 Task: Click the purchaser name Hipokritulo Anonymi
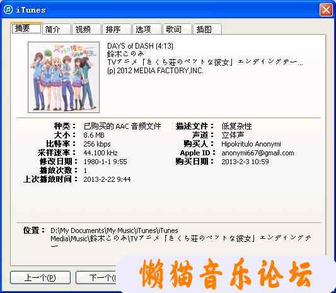(x=251, y=144)
